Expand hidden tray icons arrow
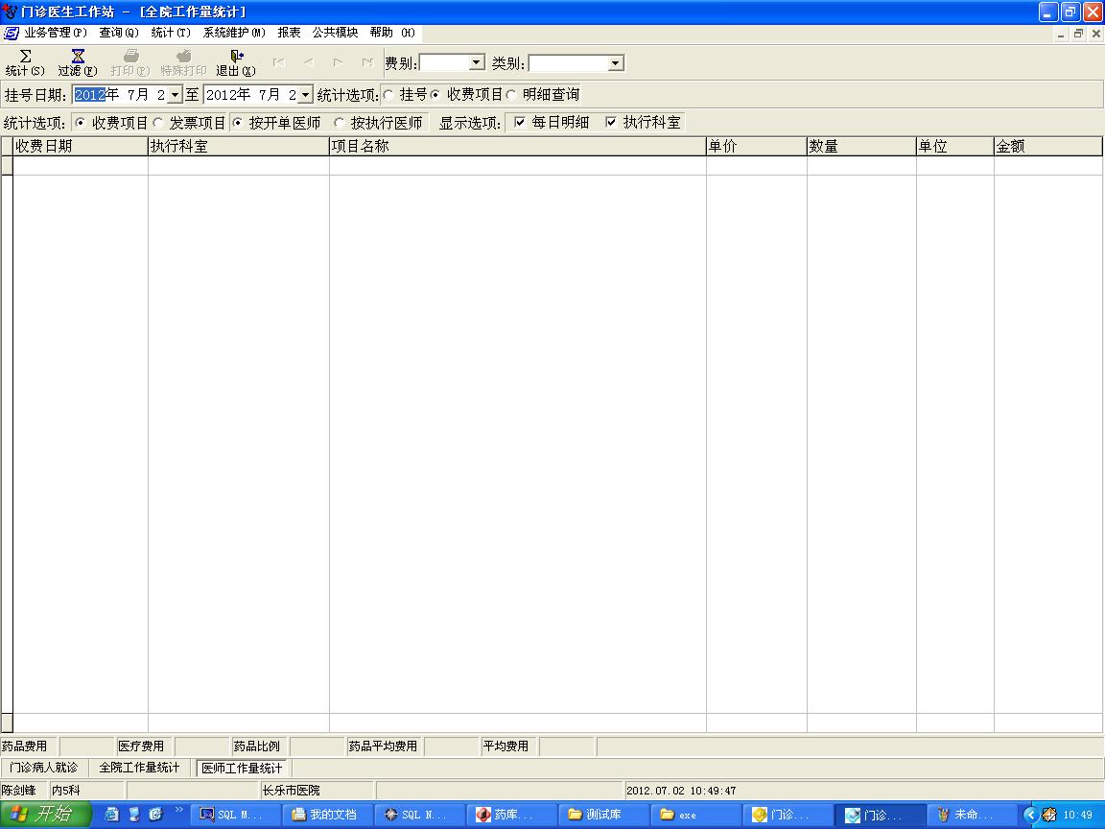Image resolution: width=1105 pixels, height=829 pixels. click(1030, 815)
